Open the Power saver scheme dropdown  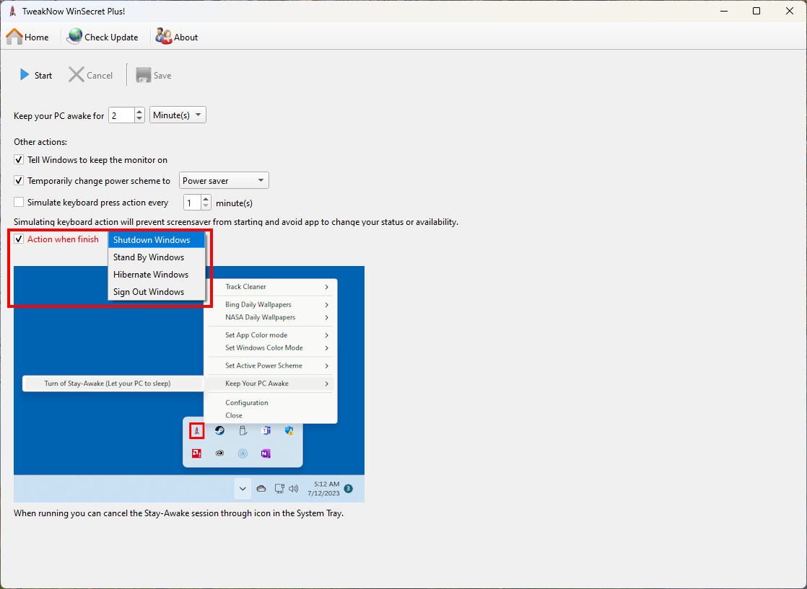click(224, 180)
